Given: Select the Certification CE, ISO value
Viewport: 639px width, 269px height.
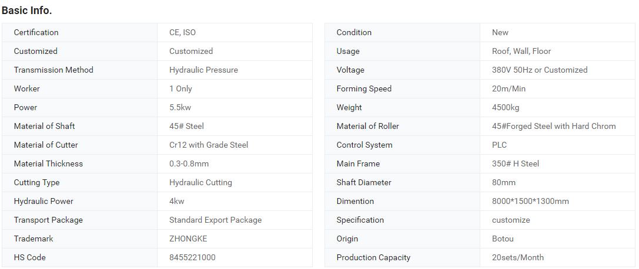Looking at the screenshot, I should tap(183, 32).
